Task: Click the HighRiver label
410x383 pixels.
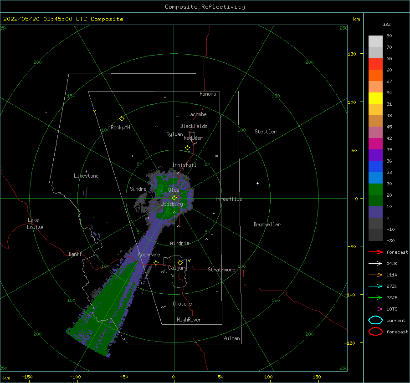Action: tap(189, 320)
